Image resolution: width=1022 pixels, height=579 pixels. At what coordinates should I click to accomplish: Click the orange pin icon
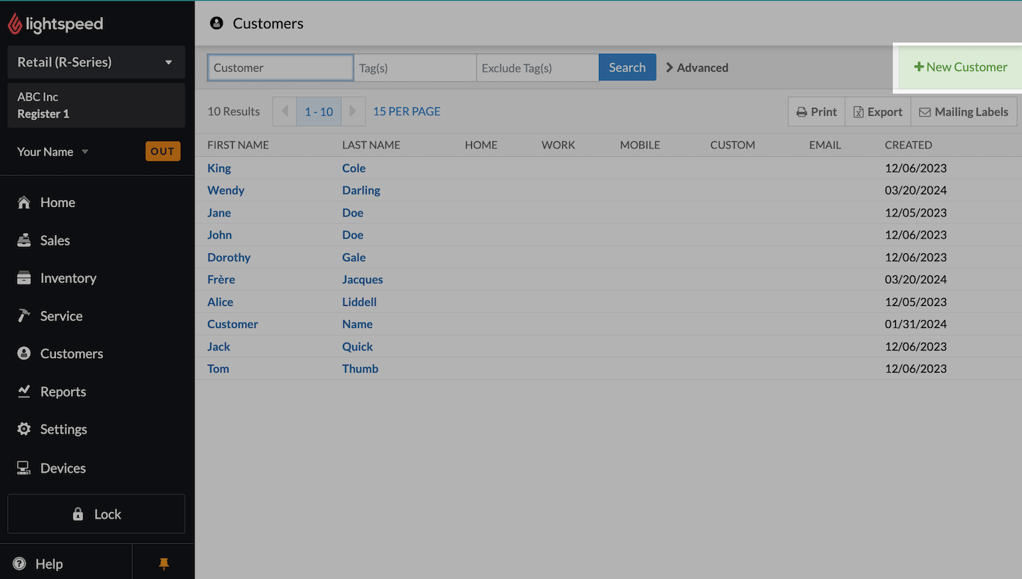163,564
